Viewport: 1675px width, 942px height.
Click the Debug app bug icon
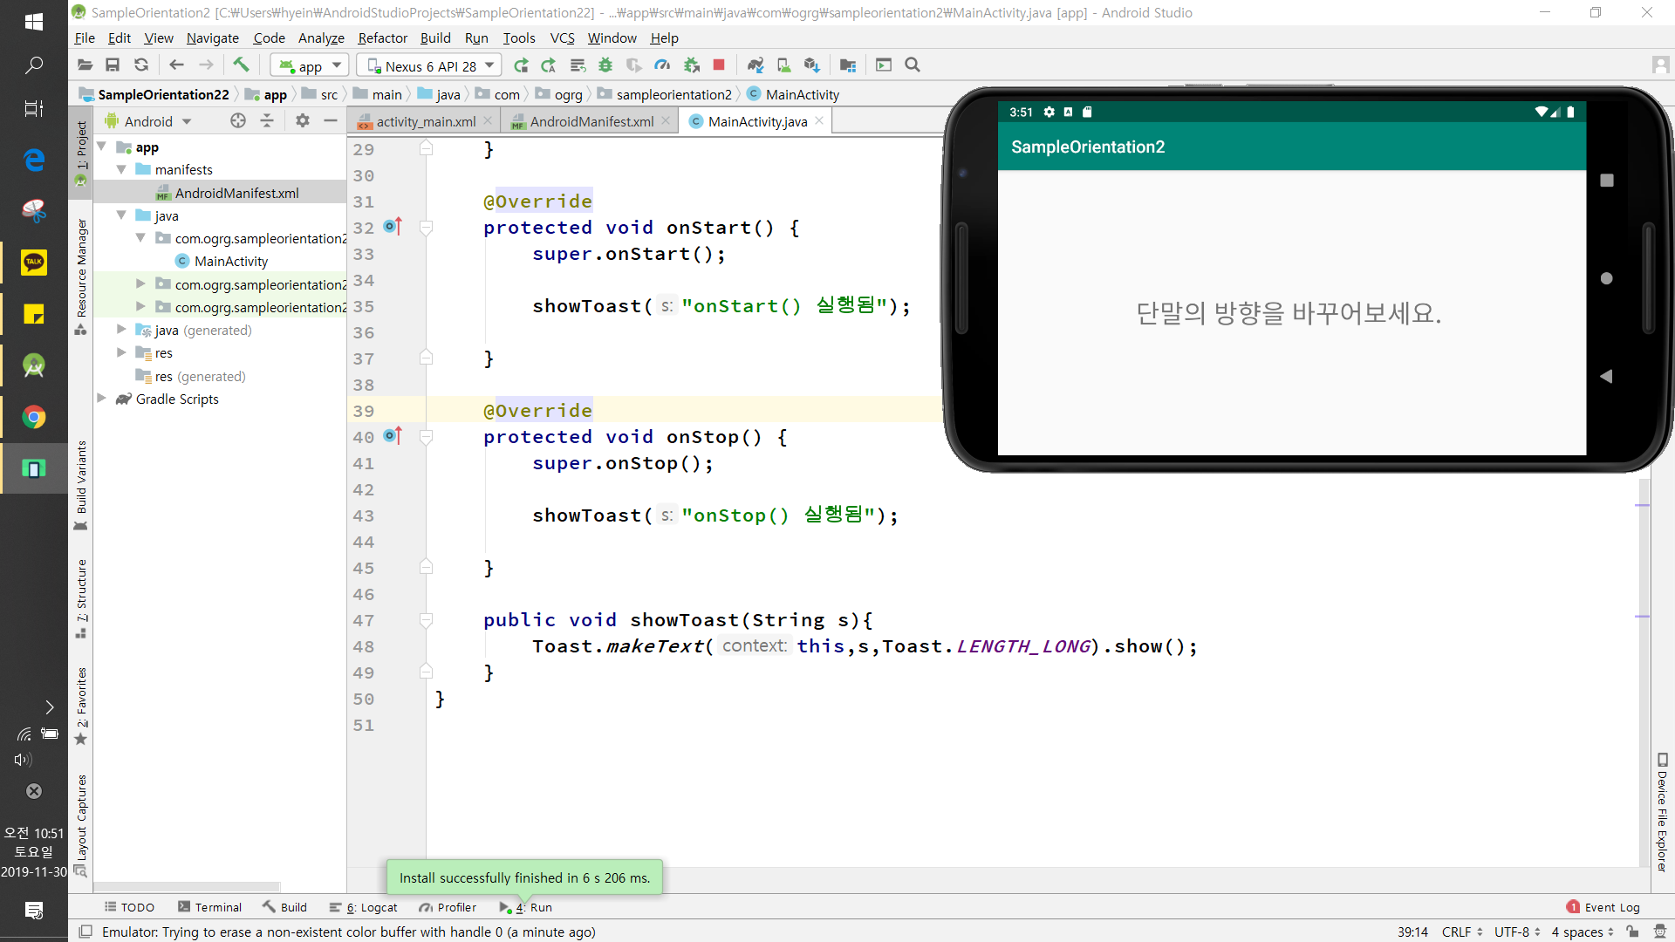coord(605,65)
